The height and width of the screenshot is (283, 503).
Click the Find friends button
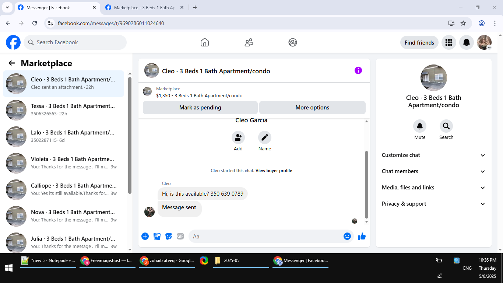pos(419,42)
